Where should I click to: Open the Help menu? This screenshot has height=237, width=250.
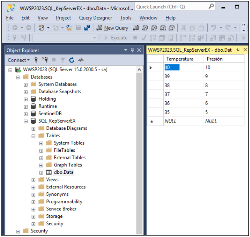(x=170, y=18)
